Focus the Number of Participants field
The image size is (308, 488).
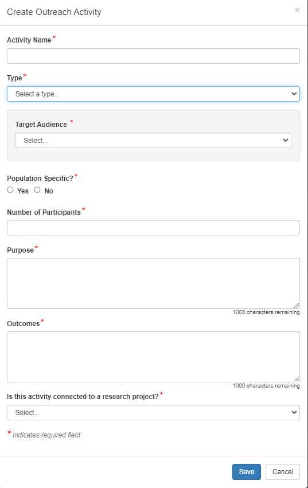153,228
